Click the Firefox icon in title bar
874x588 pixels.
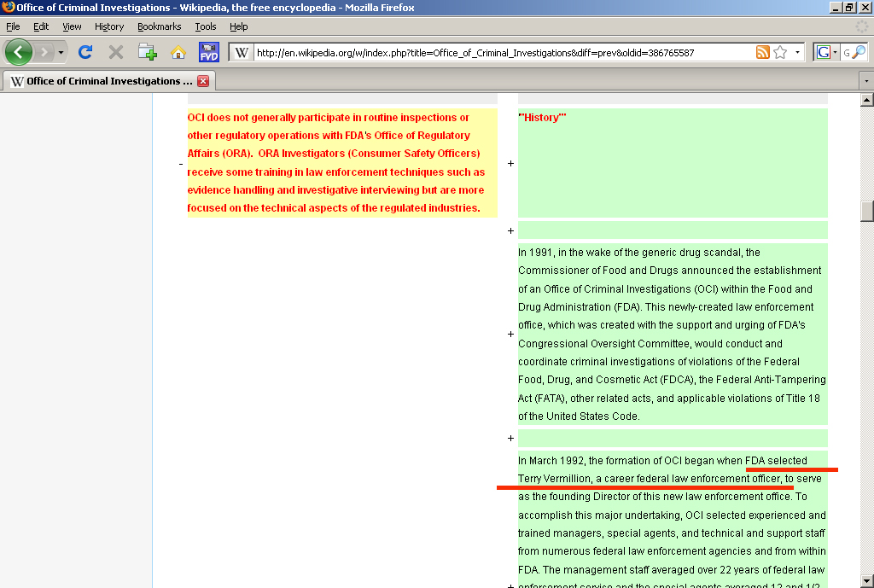(x=8, y=7)
